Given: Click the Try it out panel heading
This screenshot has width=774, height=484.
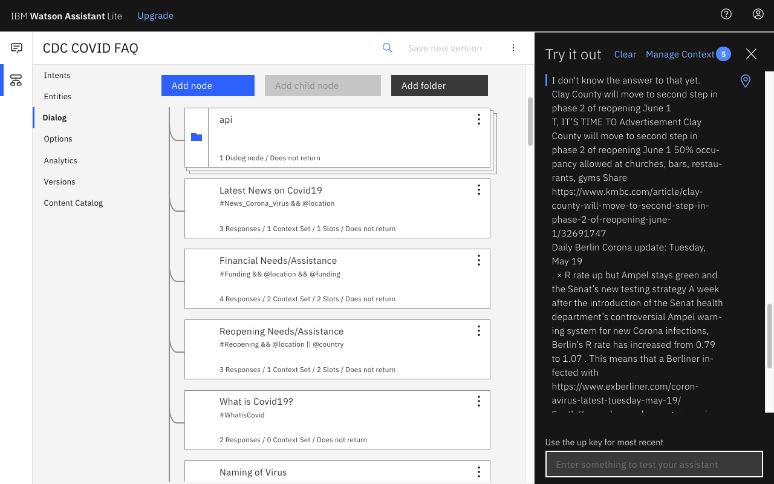Looking at the screenshot, I should [573, 54].
